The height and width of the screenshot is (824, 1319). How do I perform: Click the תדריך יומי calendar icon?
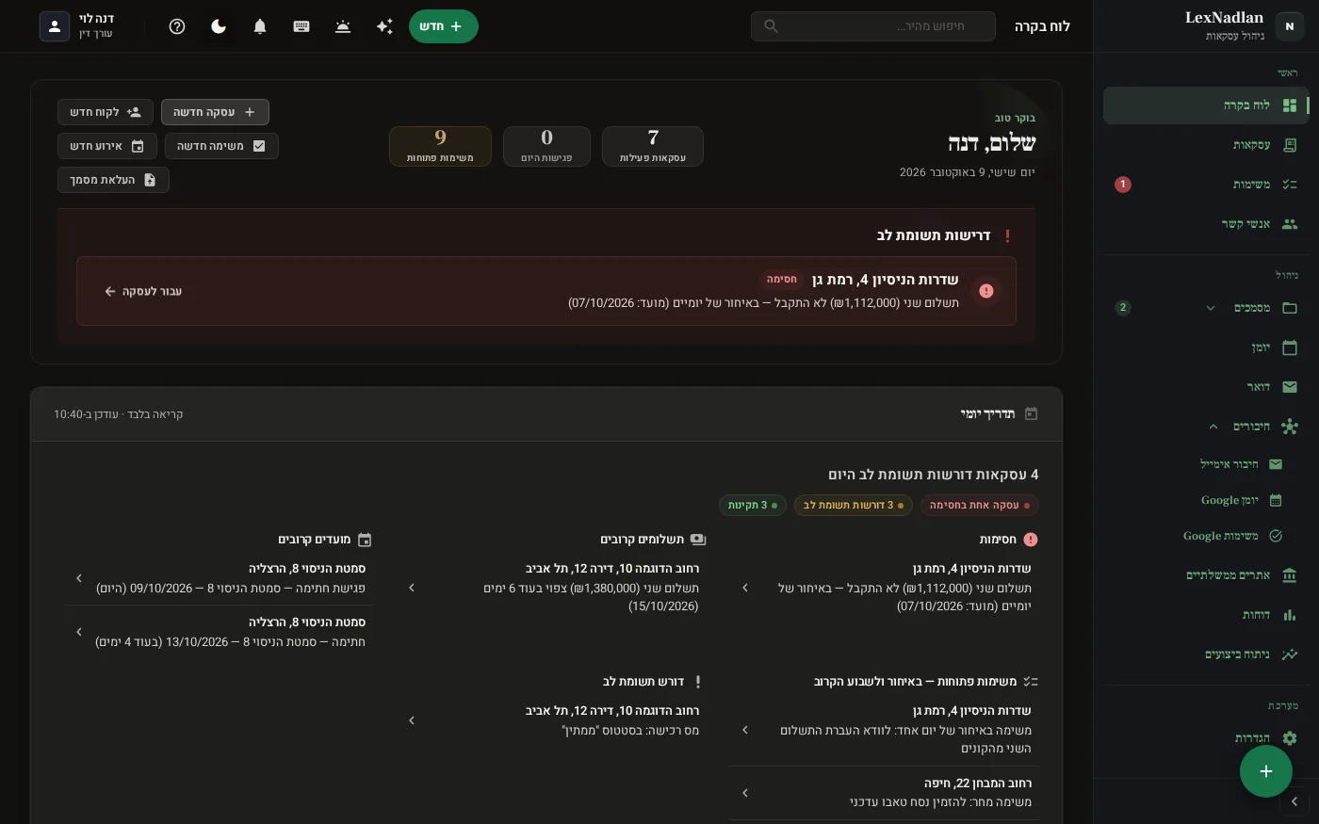click(1031, 413)
